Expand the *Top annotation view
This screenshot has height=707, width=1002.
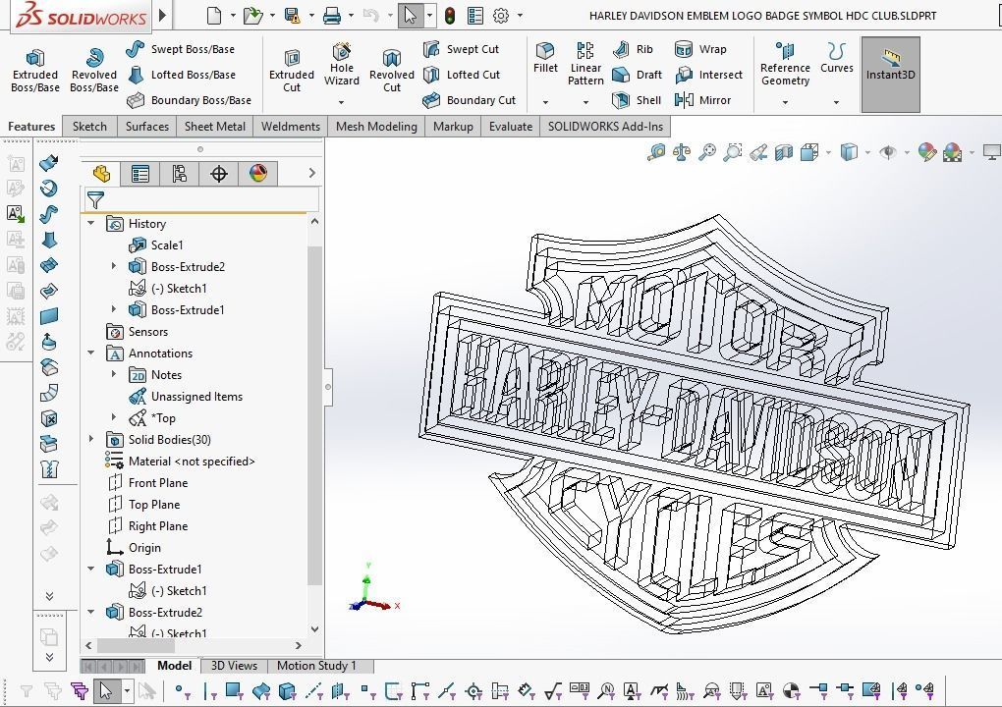click(x=114, y=417)
